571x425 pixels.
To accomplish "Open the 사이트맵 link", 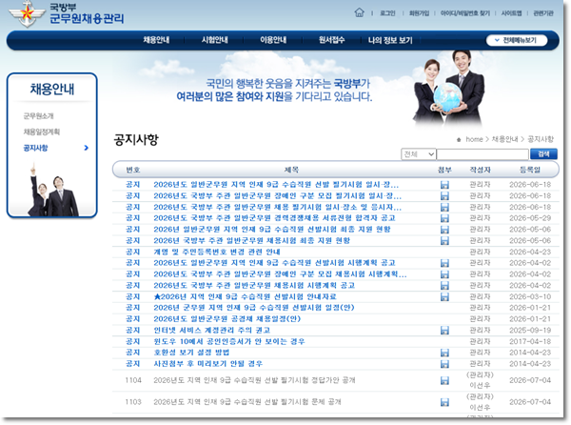I will pos(511,13).
